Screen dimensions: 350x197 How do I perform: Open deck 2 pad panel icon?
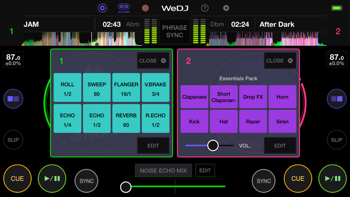[337, 99]
